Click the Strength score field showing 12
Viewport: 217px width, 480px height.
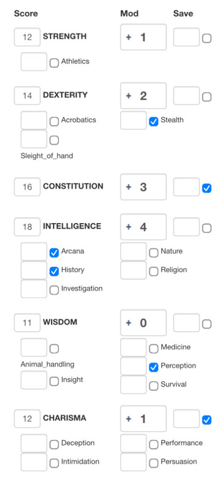coord(27,37)
